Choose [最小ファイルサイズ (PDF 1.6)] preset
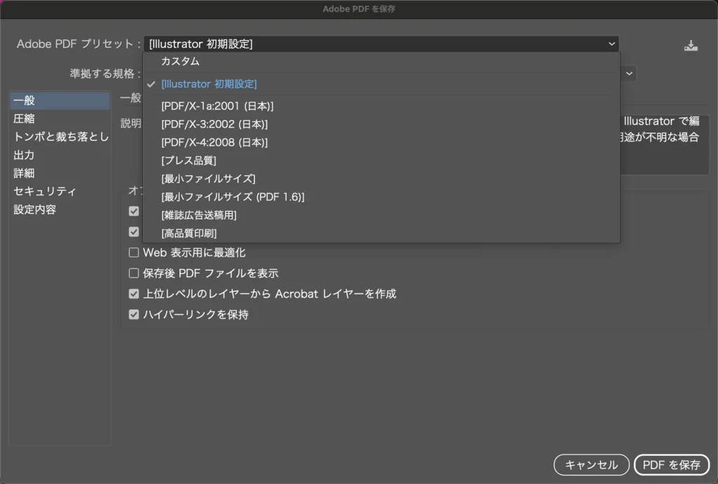 [x=381, y=197]
